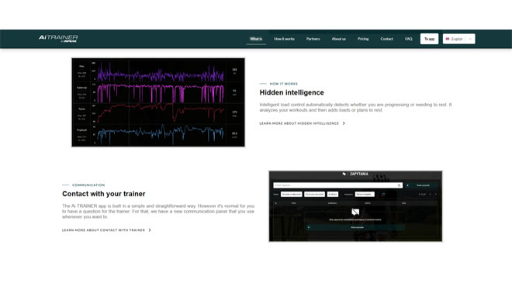Open the How it works menu item
The width and height of the screenshot is (512, 287).
pyautogui.click(x=284, y=39)
